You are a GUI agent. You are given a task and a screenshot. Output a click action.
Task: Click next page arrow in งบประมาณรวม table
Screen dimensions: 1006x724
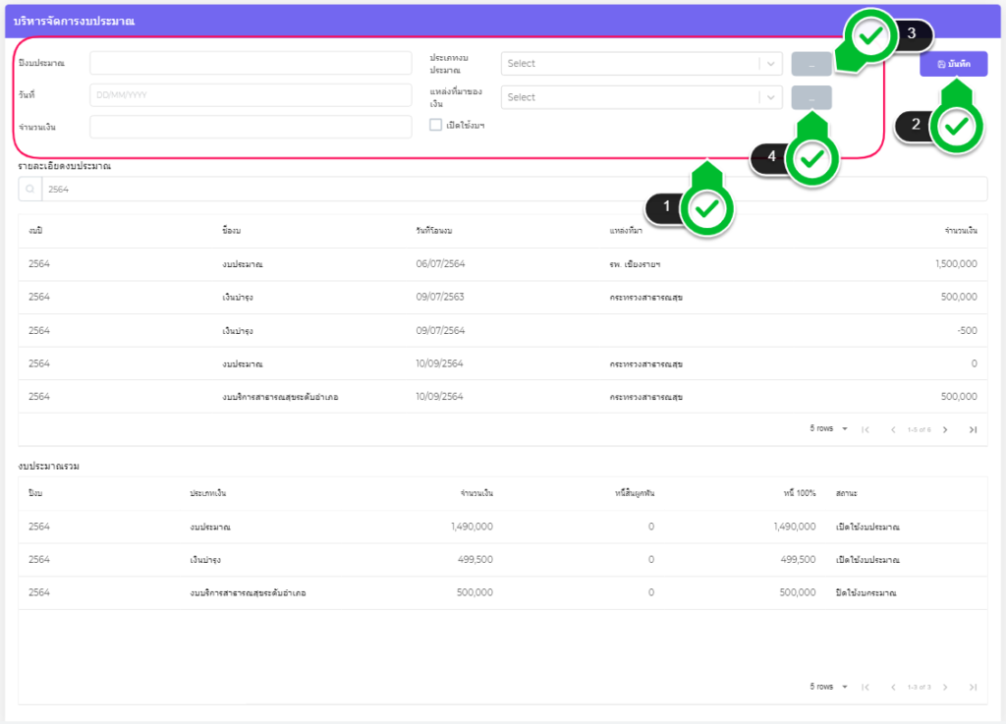(945, 687)
